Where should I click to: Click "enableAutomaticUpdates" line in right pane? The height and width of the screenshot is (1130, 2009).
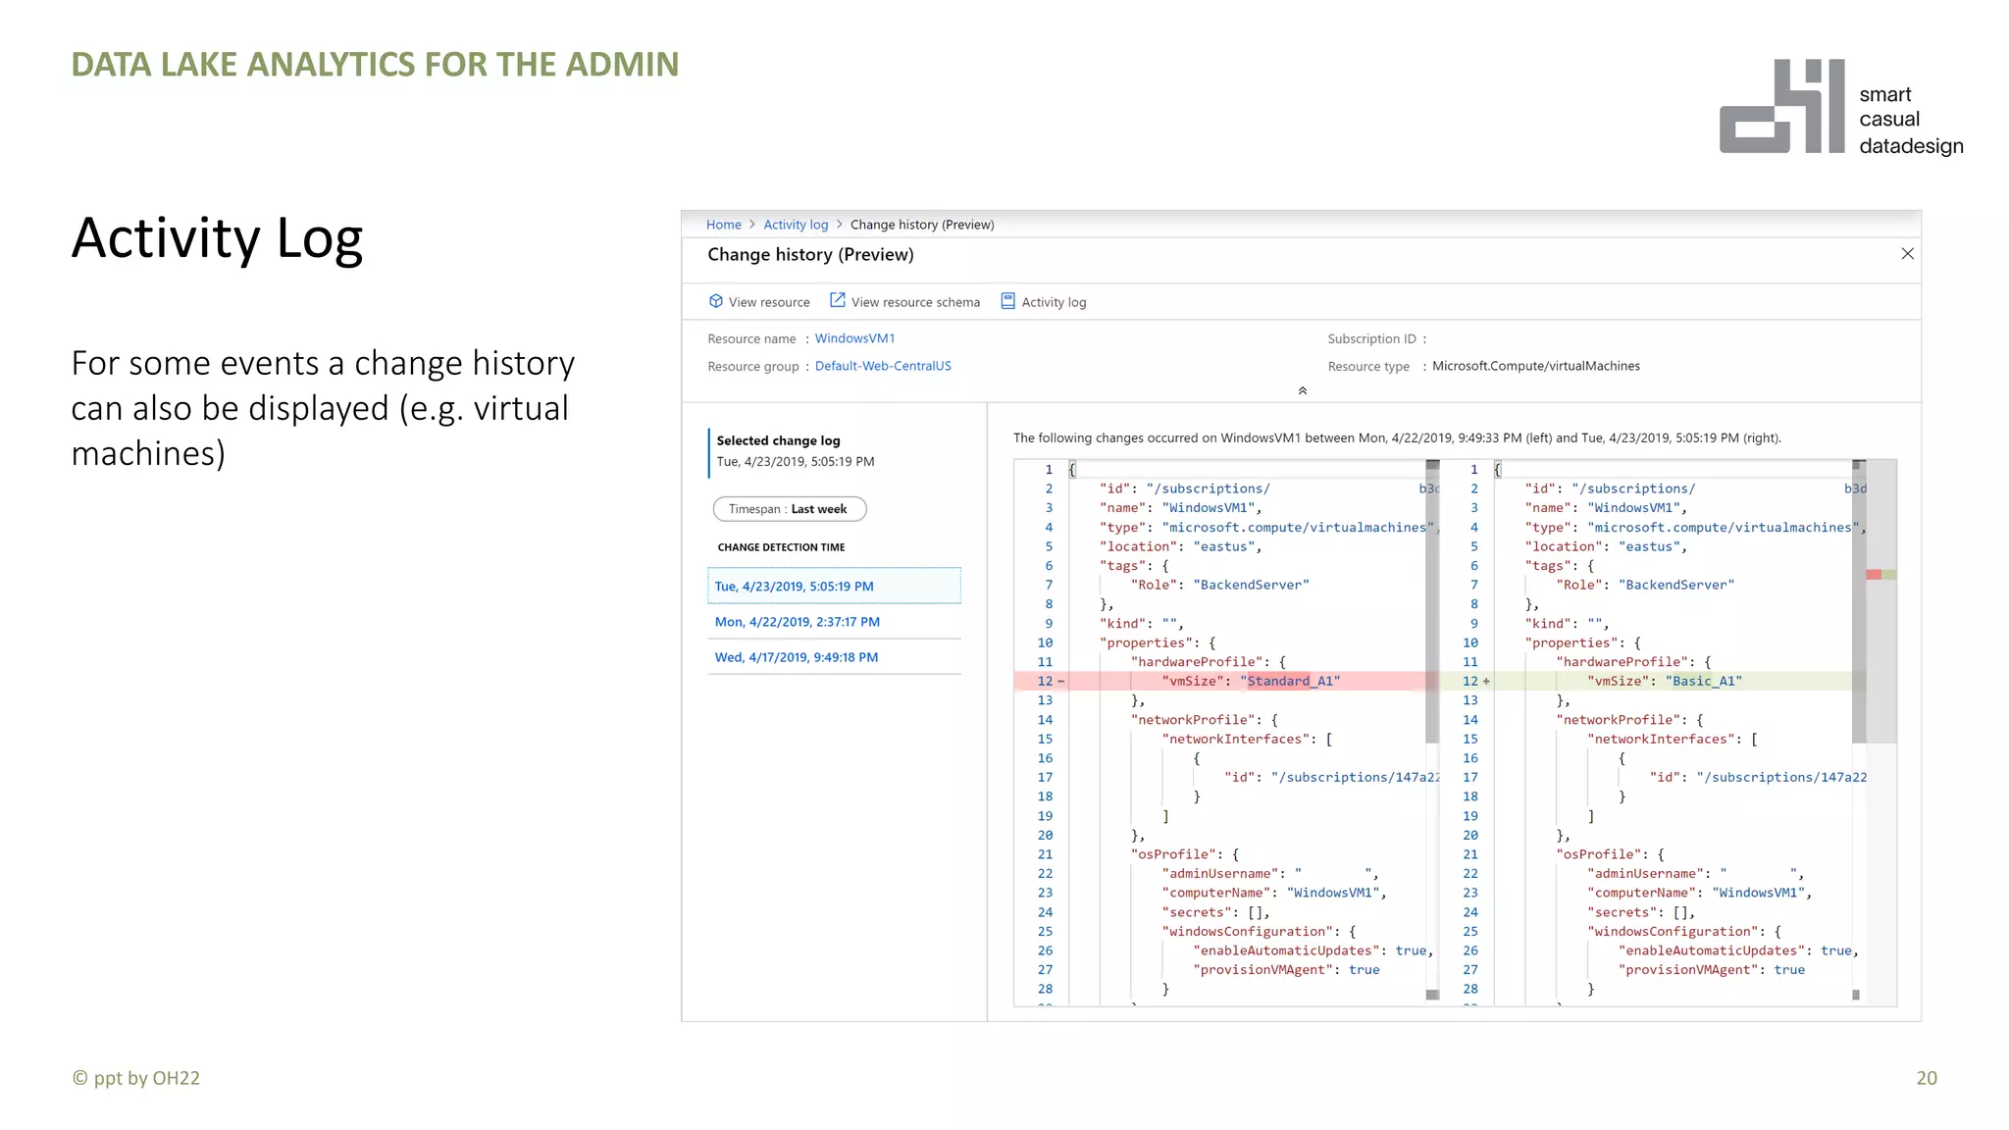point(1739,950)
